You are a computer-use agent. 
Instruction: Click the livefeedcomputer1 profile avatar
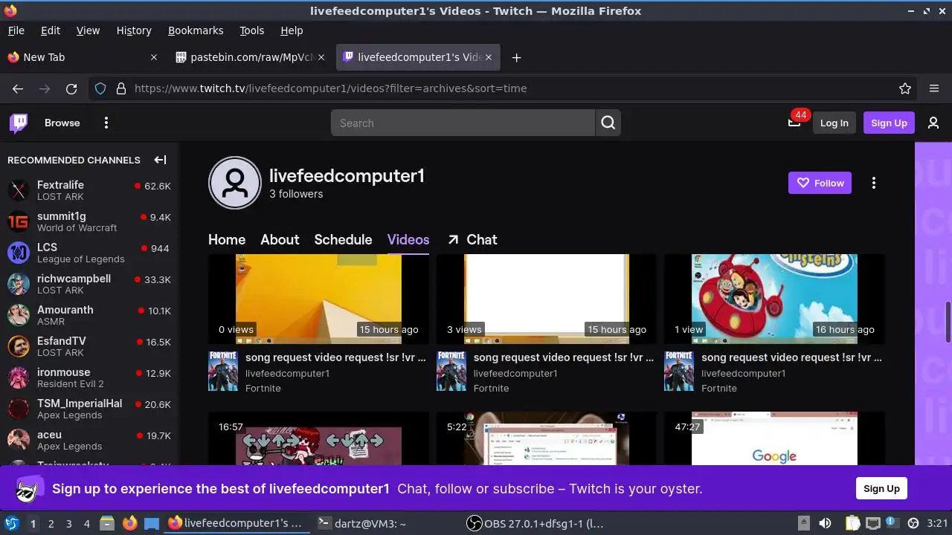coord(235,183)
